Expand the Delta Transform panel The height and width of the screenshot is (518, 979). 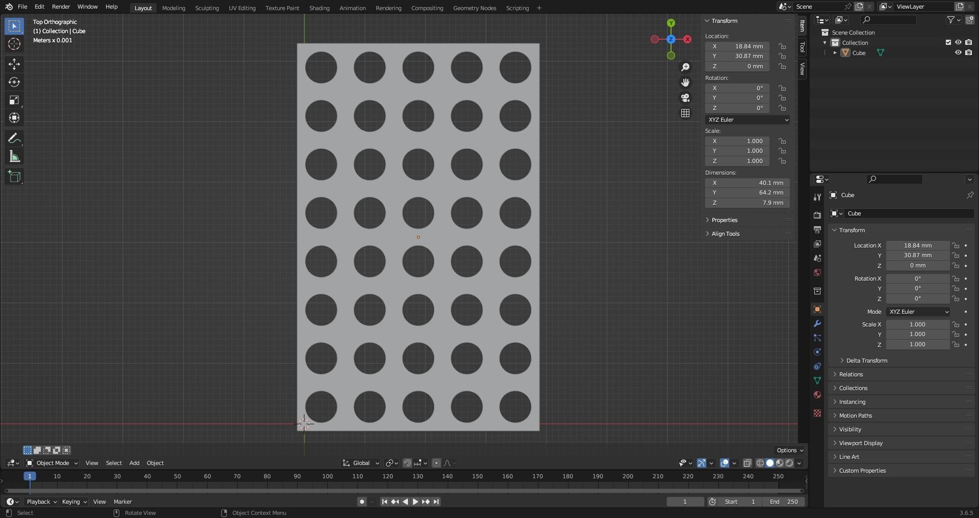[866, 361]
